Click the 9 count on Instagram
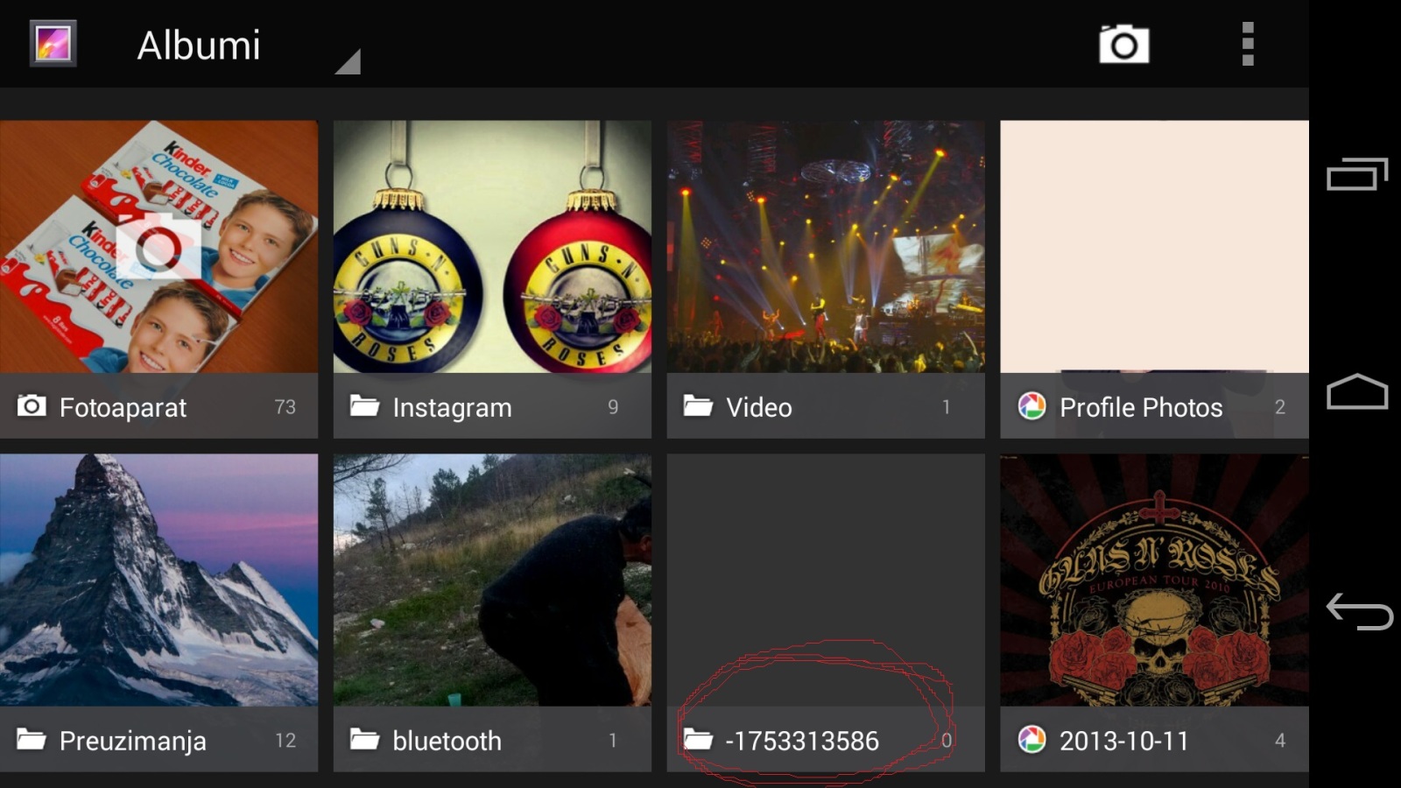Image resolution: width=1401 pixels, height=788 pixels. tap(613, 407)
